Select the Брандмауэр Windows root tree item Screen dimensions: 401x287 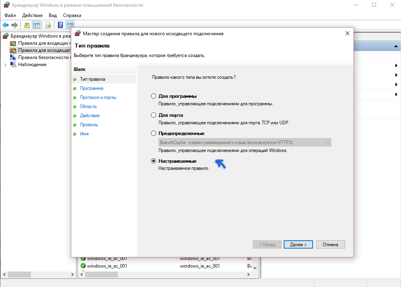pos(40,36)
